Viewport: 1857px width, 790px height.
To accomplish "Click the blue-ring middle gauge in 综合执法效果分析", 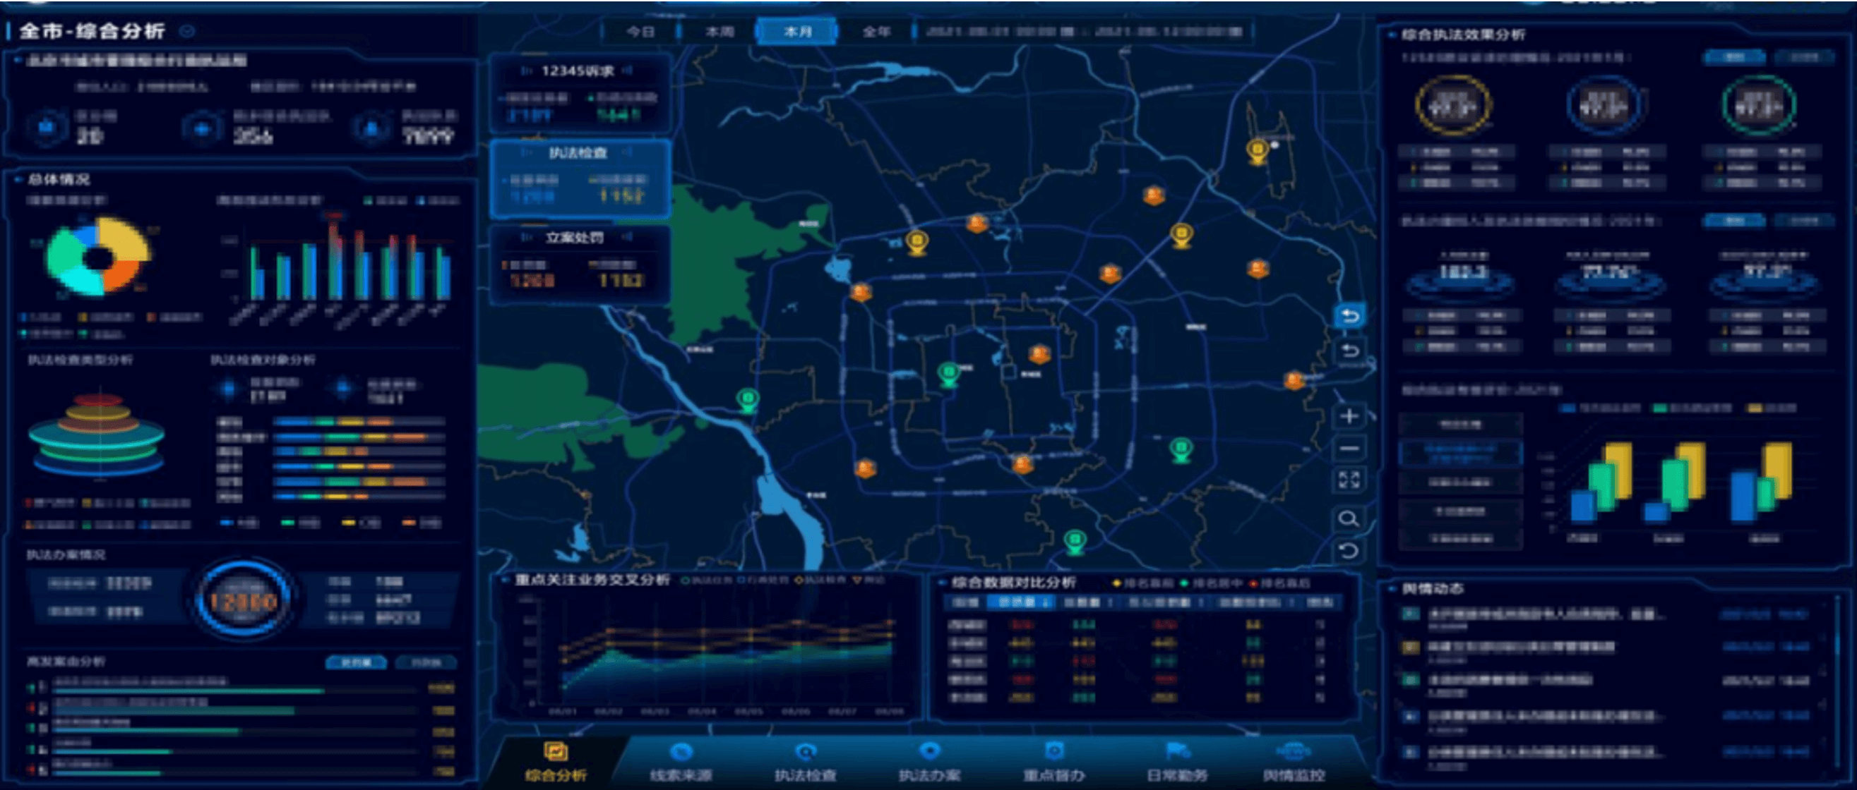I will point(1606,105).
